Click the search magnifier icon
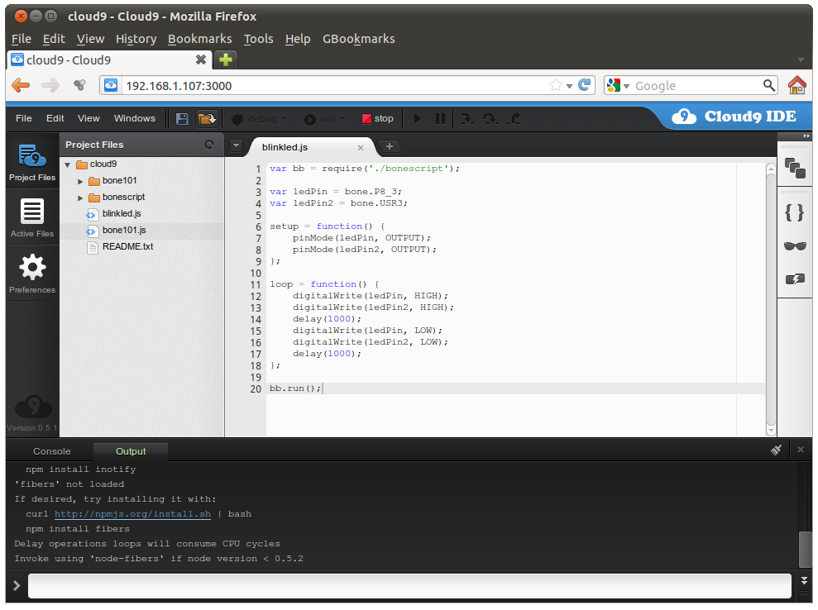The image size is (818, 610). pos(769,85)
